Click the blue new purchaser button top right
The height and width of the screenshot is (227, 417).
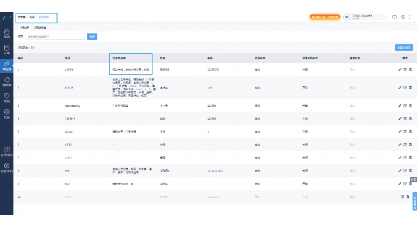click(x=404, y=47)
